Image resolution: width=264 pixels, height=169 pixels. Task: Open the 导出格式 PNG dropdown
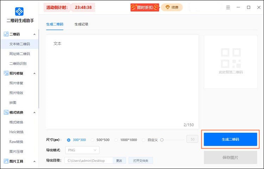coord(82,150)
